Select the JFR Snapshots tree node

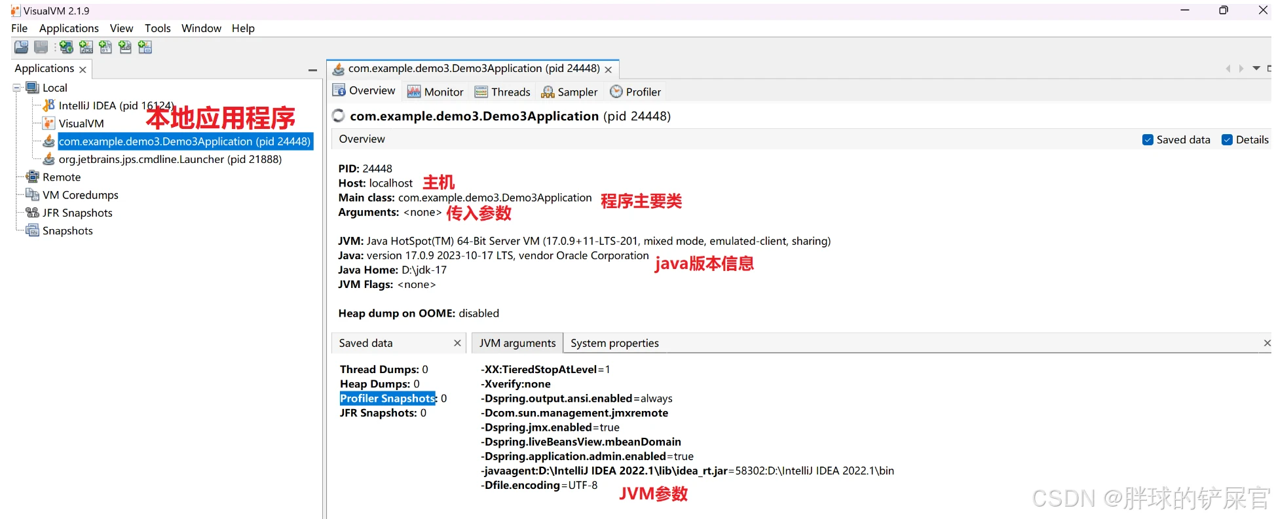point(77,213)
